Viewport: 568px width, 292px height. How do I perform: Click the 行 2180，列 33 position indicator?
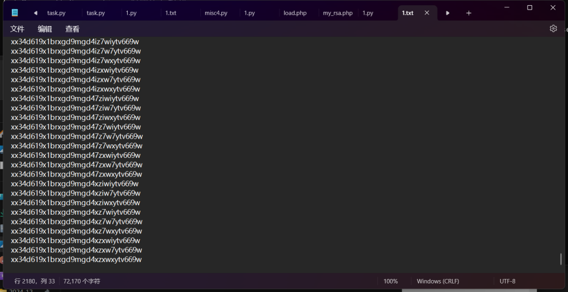tap(35, 281)
